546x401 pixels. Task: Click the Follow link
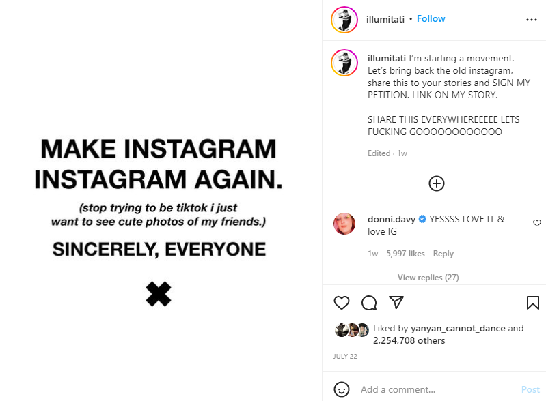point(431,19)
